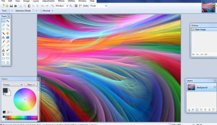This screenshot has width=217, height=125.
Task: Click the primary dark color swatch
Action: pyautogui.click(x=5, y=90)
